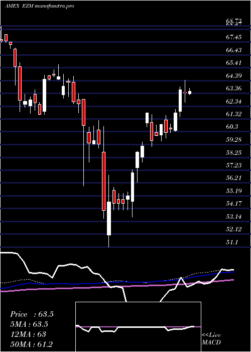Click the MACD inset chart panel
Screen dimensions: 251x352
(x=138, y=327)
